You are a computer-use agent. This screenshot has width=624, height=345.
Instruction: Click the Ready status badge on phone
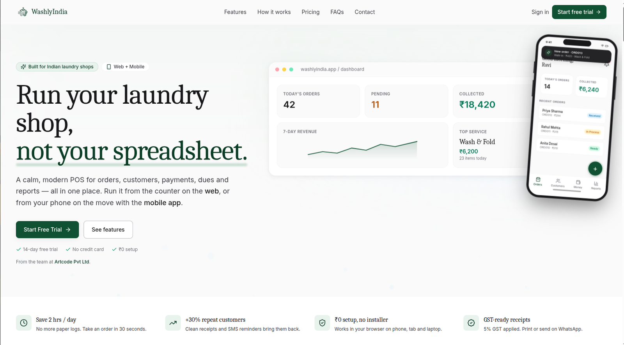[x=594, y=149]
